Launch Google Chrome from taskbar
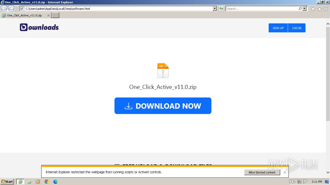Screen dimensions: 330x185 click(x=47, y=182)
